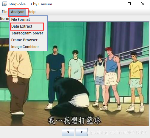Click the loaded basketball scene image
Viewport: 150px width, 138px height.
click(x=75, y=74)
